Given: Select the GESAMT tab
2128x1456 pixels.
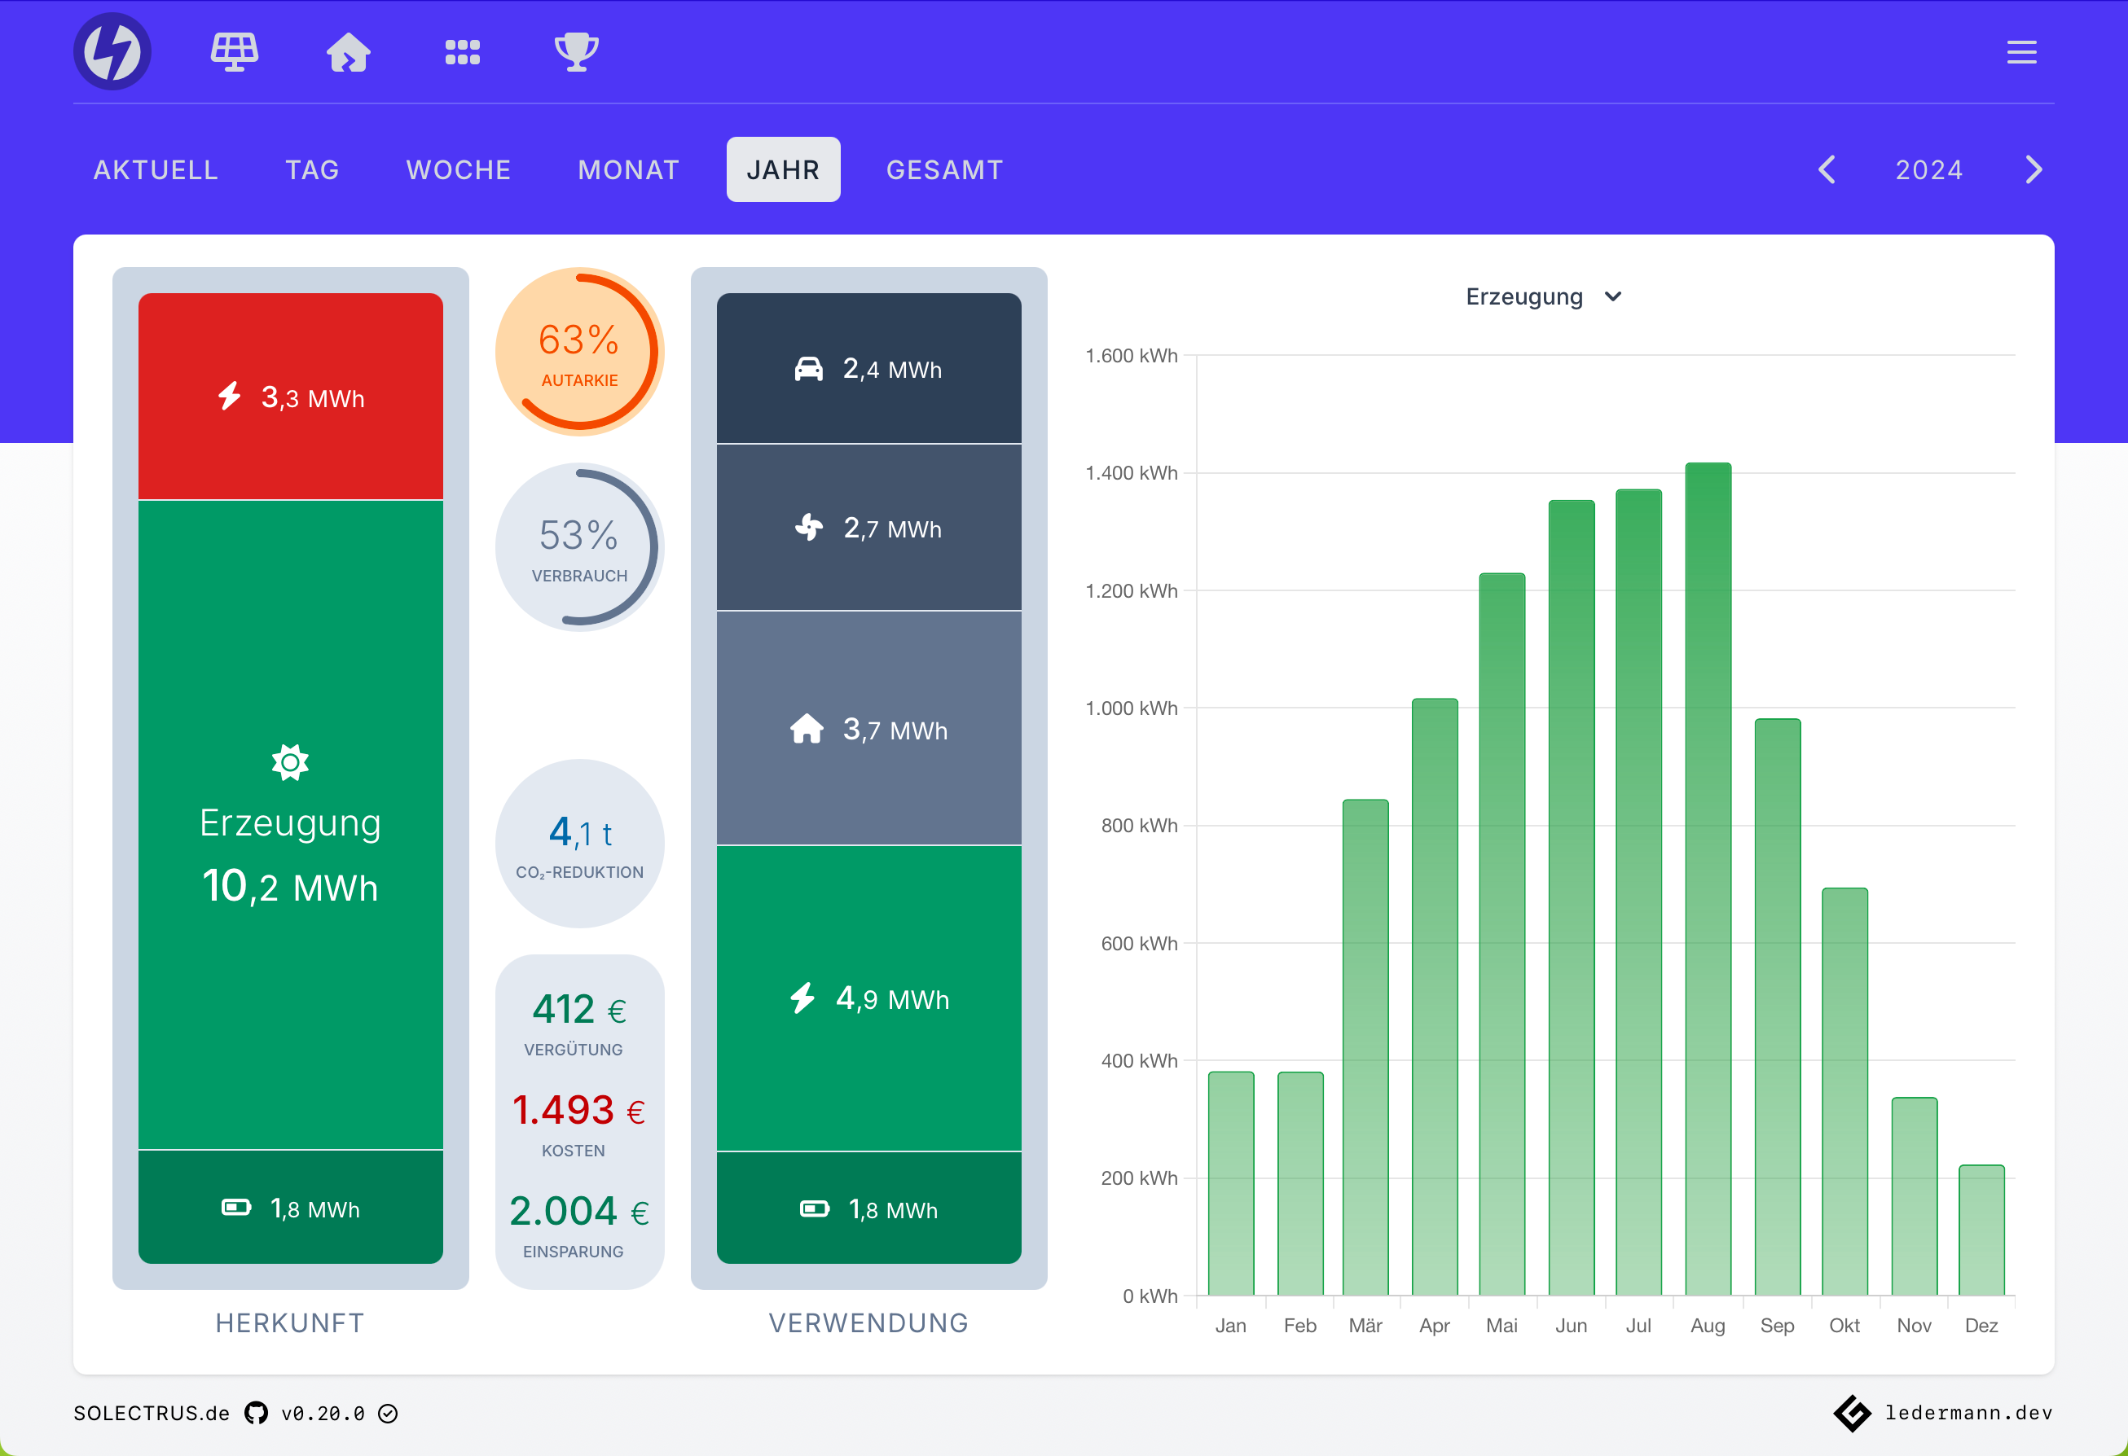Looking at the screenshot, I should tap(945, 169).
